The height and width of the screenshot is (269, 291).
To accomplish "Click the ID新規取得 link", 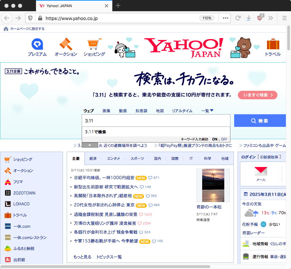I will pyautogui.click(x=269, y=157).
